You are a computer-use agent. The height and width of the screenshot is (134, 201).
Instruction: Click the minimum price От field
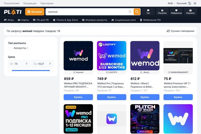click(x=19, y=64)
